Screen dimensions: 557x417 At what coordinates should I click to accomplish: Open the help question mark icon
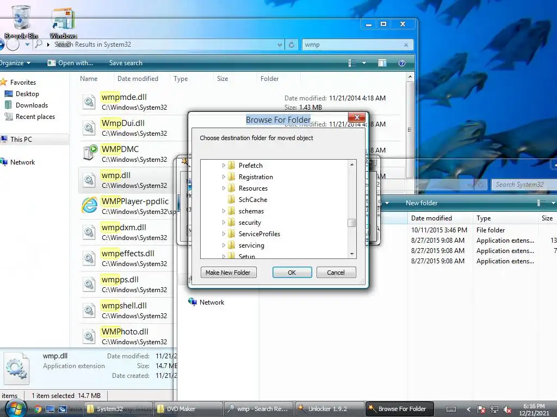(402, 63)
